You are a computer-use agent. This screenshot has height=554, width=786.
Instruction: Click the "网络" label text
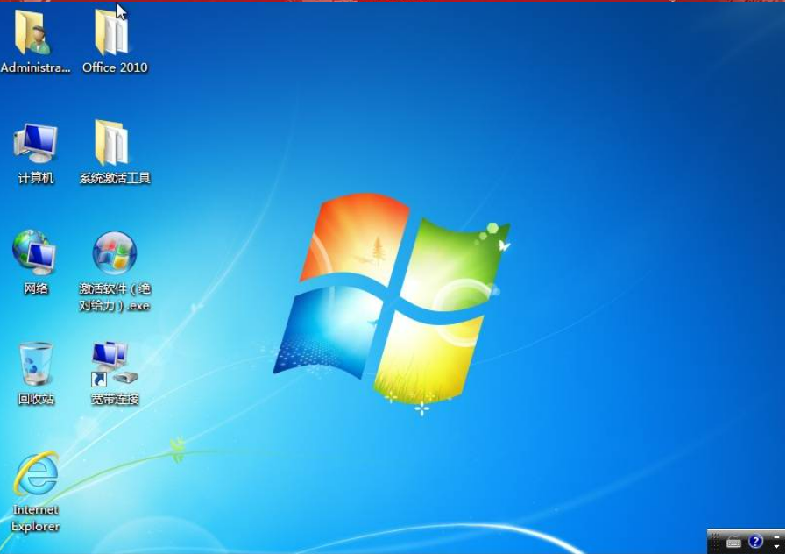(36, 288)
